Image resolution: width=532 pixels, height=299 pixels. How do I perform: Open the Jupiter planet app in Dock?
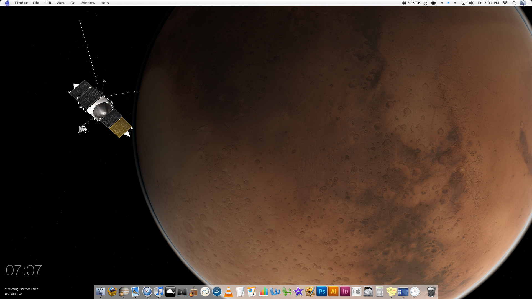click(x=124, y=292)
